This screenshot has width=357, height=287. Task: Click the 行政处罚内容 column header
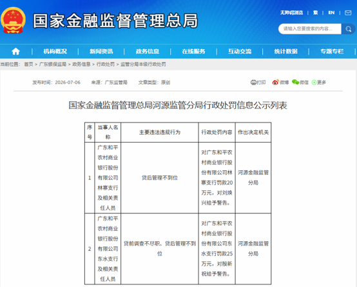217,132
